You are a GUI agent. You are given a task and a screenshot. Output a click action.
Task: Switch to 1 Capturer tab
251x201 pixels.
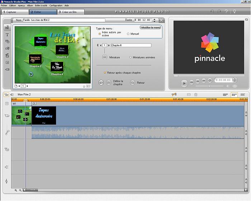[x=15, y=12]
